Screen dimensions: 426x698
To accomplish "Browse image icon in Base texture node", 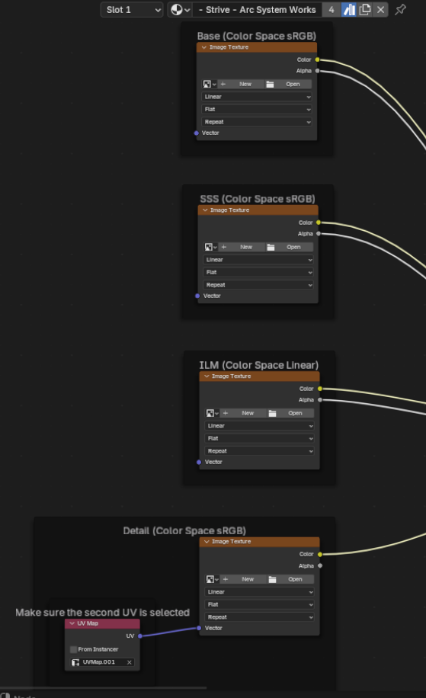I will (x=210, y=84).
